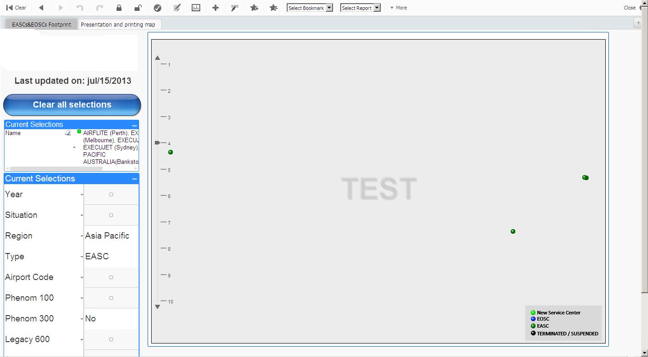Add a new sheet tab

click(638, 23)
